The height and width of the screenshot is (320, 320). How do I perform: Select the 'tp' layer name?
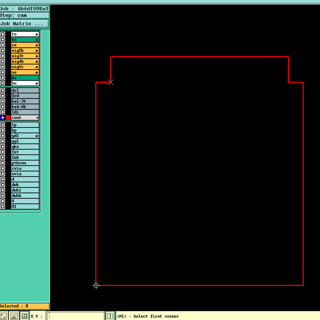25,125
